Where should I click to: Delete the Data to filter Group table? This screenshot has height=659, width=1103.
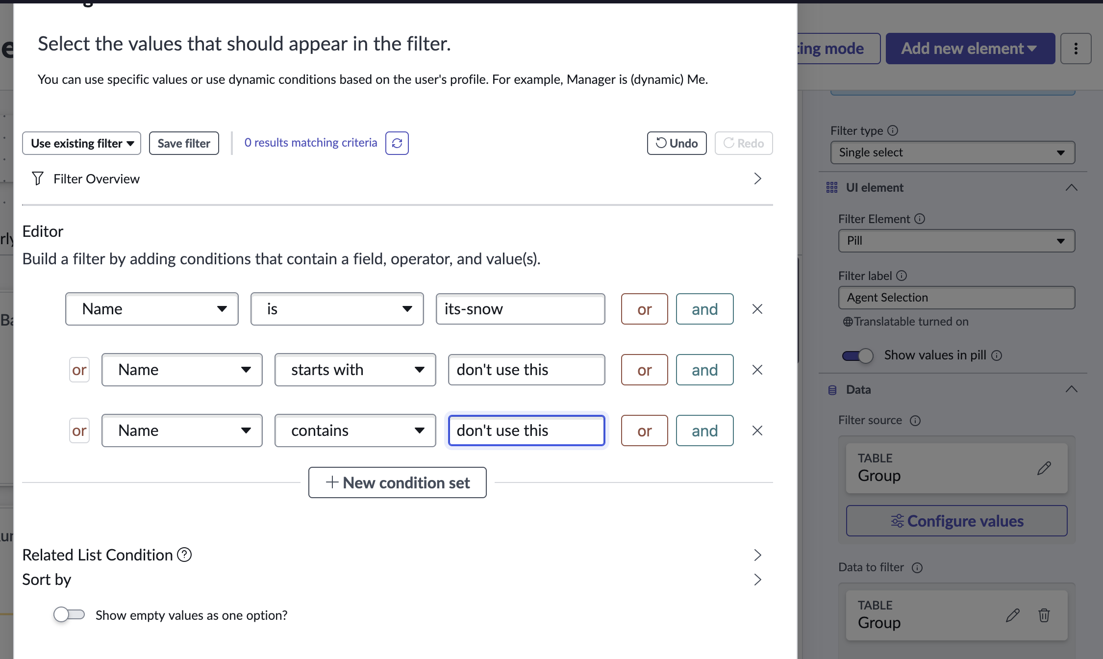tap(1044, 615)
